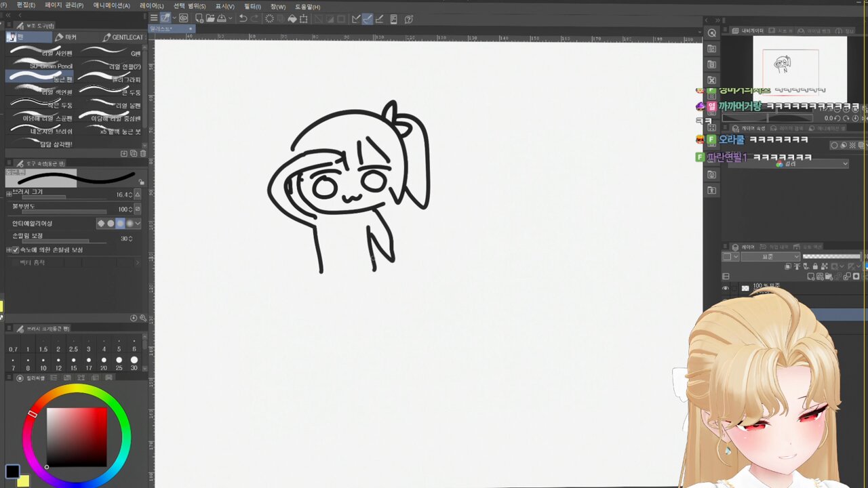Click the 브러시 크기 value stepper
Image resolution: width=868 pixels, height=488 pixels.
click(130, 195)
